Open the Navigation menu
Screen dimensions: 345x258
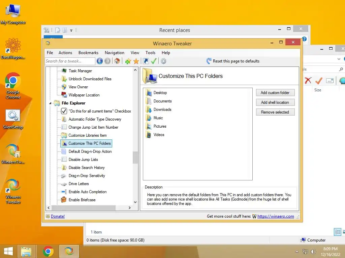click(x=115, y=53)
